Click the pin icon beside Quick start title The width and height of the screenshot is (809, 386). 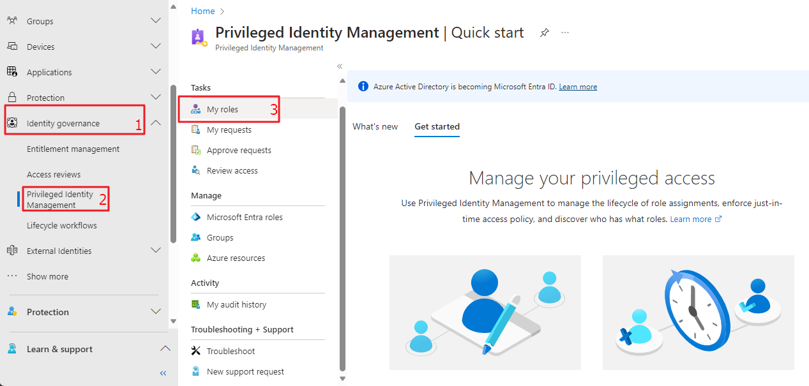[544, 33]
